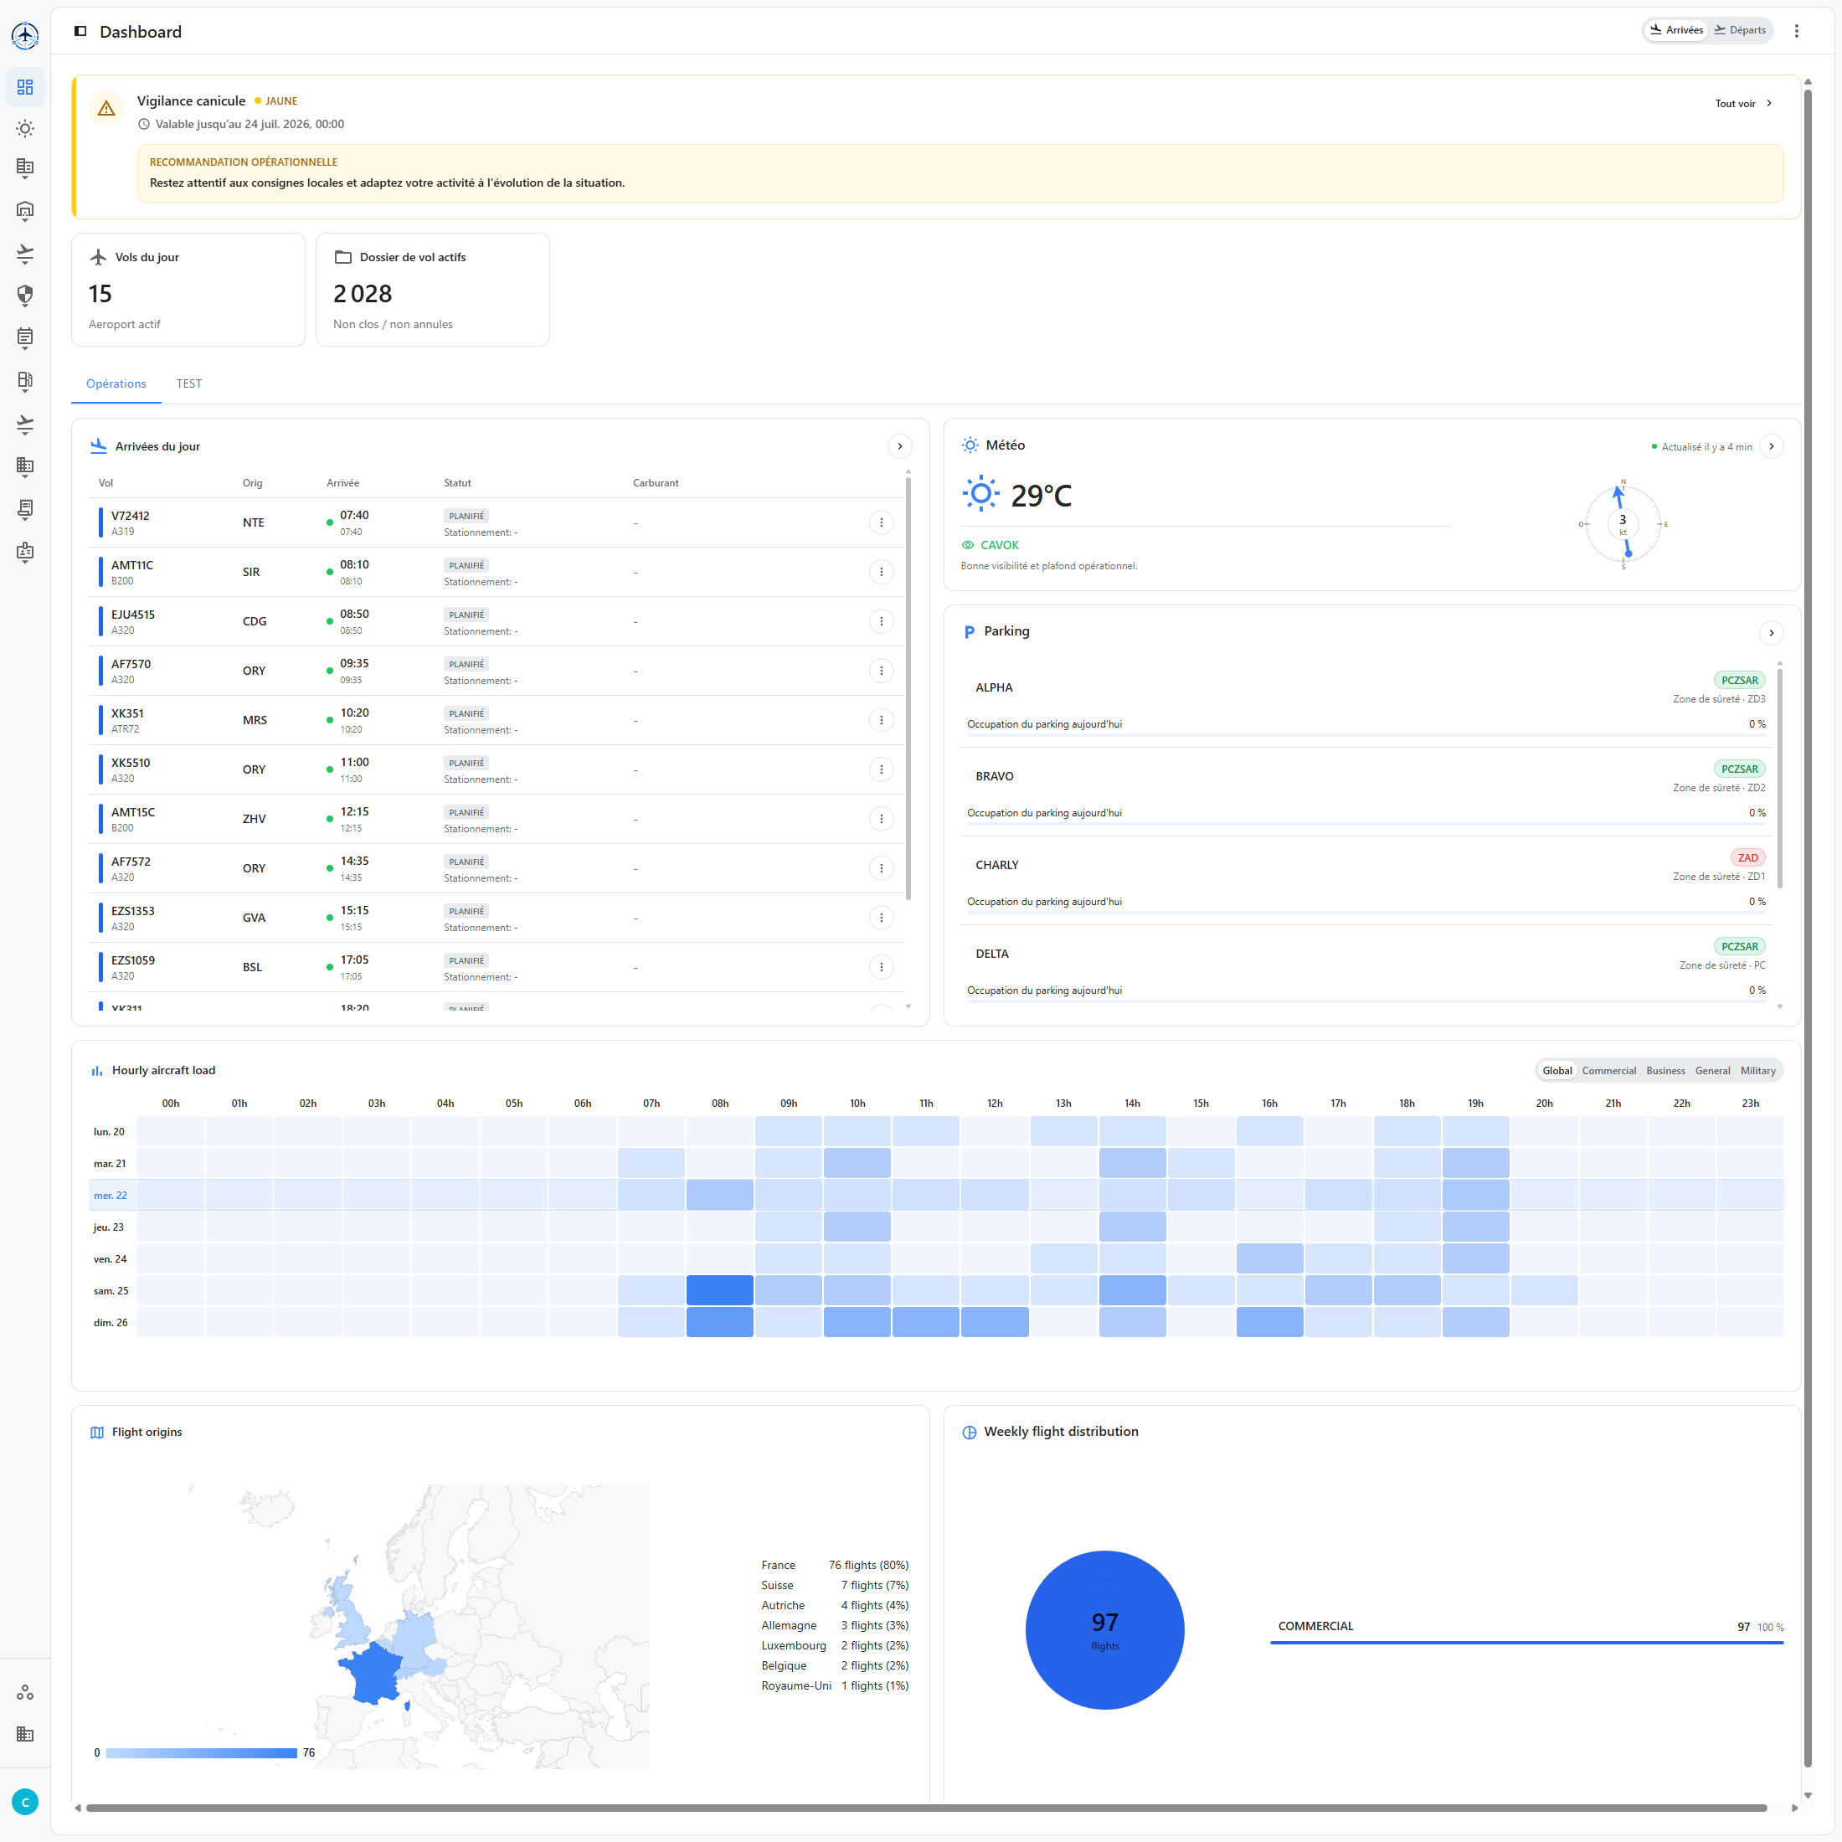Open the Vols du jour card

pos(188,290)
